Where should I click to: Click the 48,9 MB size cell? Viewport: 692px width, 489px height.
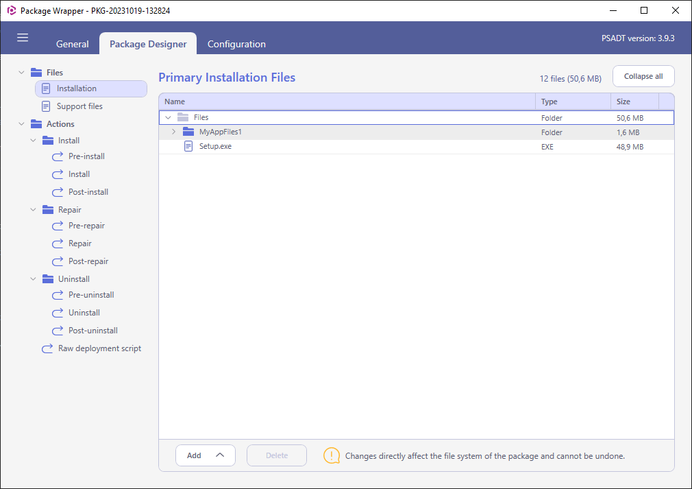click(x=630, y=147)
